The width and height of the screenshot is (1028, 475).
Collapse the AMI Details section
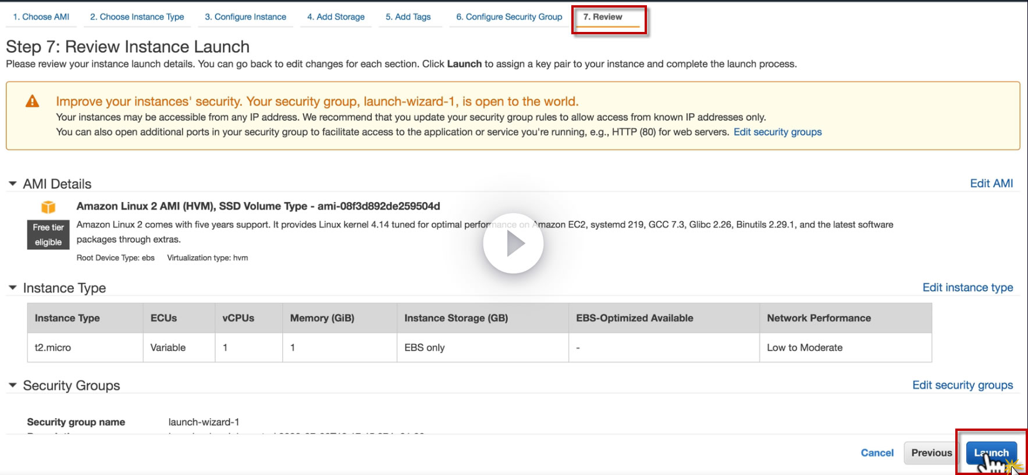pyautogui.click(x=13, y=183)
